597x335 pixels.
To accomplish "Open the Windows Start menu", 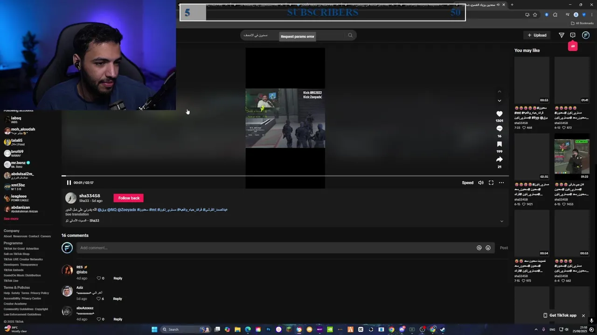I will (154, 329).
